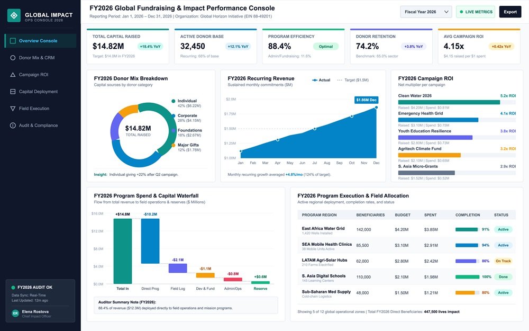The height and width of the screenshot is (331, 529).
Task: Click the On Track status badge
Action: (x=503, y=261)
